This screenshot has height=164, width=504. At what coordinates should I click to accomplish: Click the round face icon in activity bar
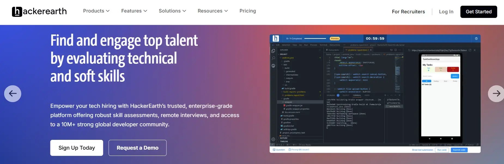click(x=273, y=66)
